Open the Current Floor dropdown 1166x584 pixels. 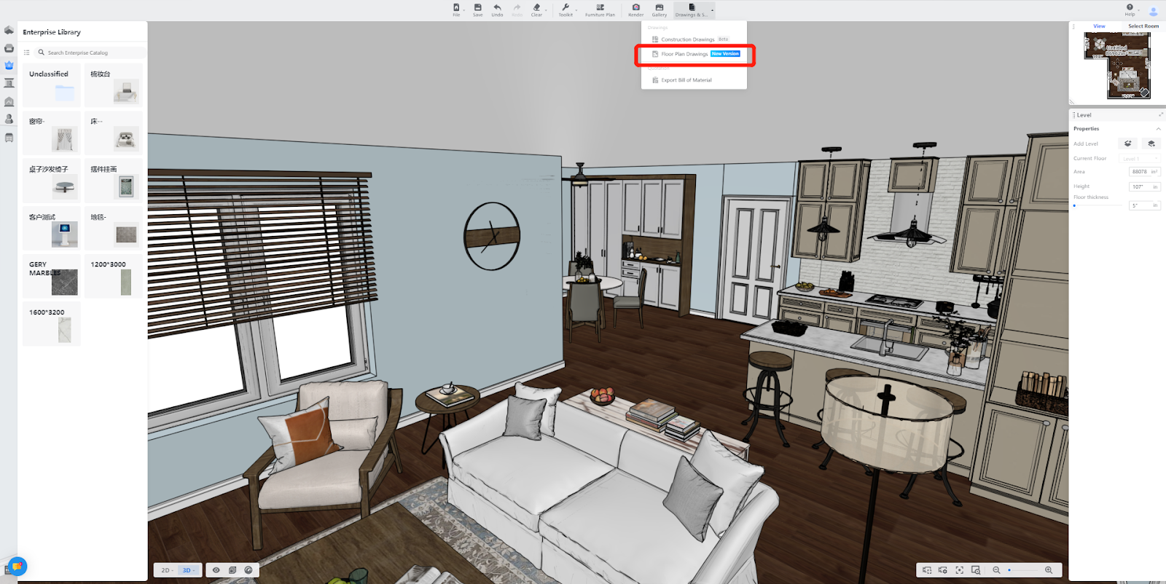tap(1139, 159)
